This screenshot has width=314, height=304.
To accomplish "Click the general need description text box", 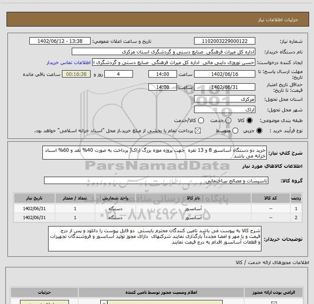I will pyautogui.click(x=155, y=153).
